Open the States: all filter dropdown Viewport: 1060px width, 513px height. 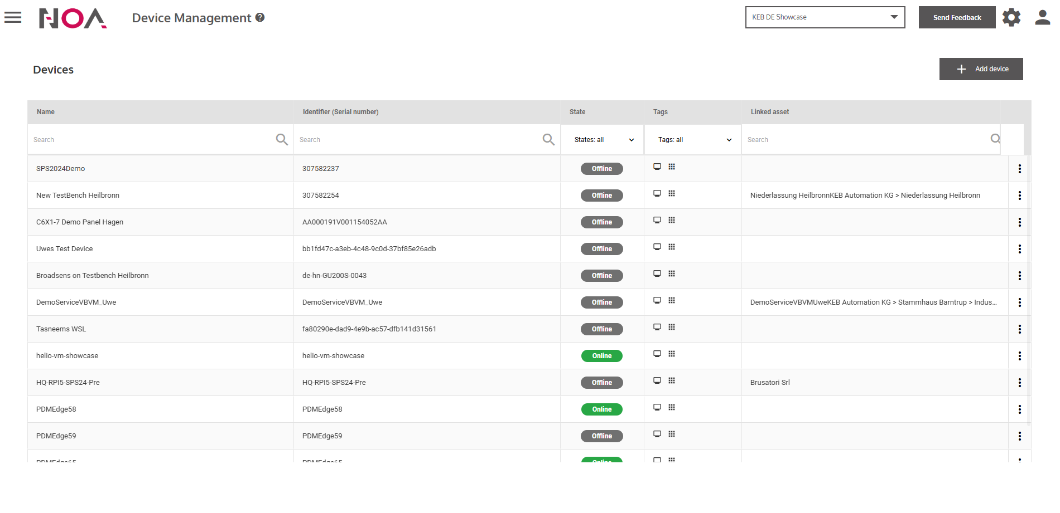[x=603, y=140]
